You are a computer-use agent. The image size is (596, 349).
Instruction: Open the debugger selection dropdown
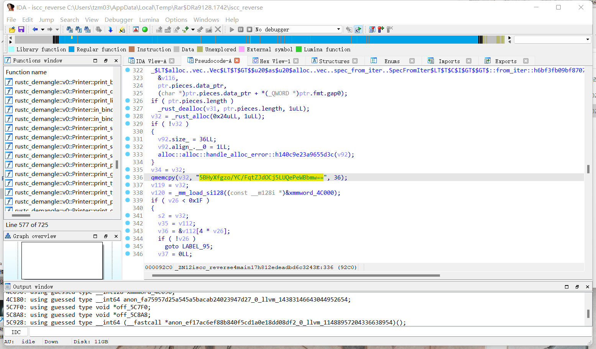tap(338, 29)
